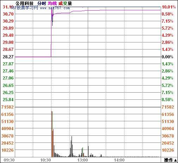
Task: Click the 30.70 price level label
Action: (8, 14)
